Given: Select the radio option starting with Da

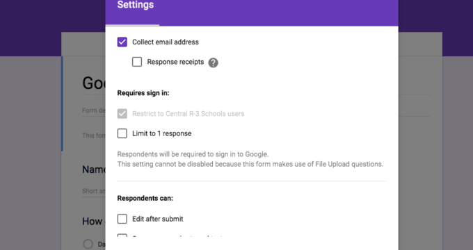Looking at the screenshot, I should pyautogui.click(x=88, y=244).
